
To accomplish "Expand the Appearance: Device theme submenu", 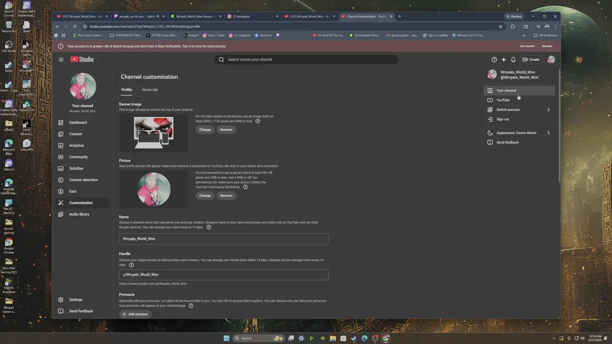I will (x=519, y=133).
